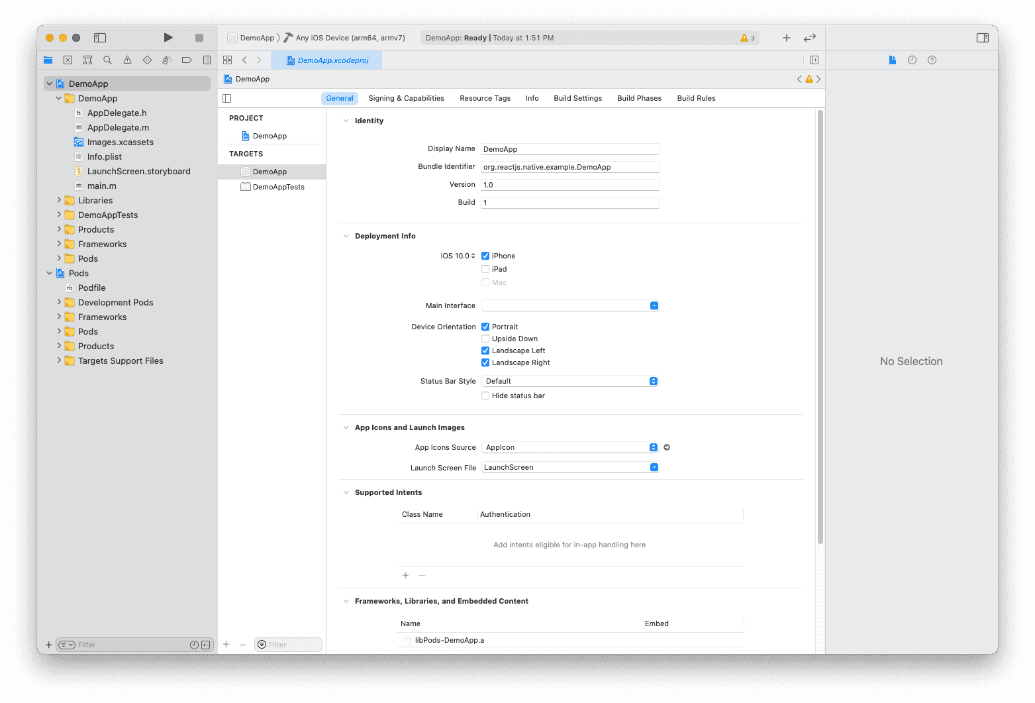The image size is (1035, 703).
Task: Select the DemoAppTests target
Action: pyautogui.click(x=272, y=187)
